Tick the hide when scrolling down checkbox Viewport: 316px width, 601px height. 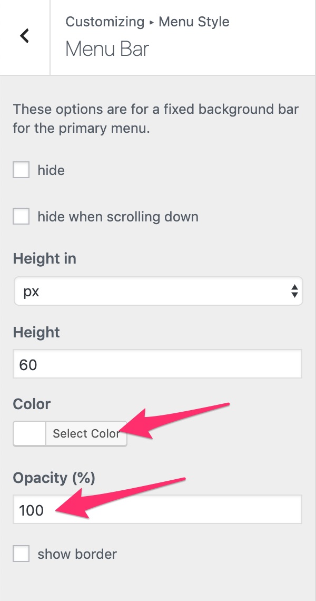[21, 217]
